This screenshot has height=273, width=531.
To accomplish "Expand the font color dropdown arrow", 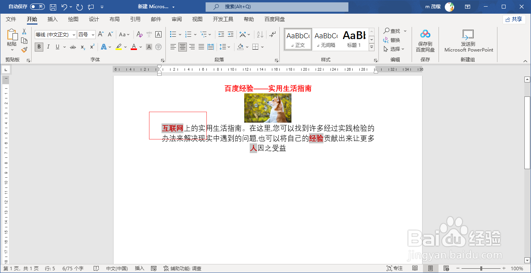I will point(140,47).
